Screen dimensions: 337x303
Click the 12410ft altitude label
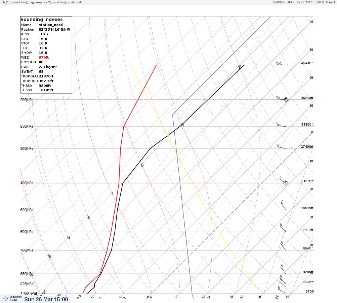click(307, 230)
